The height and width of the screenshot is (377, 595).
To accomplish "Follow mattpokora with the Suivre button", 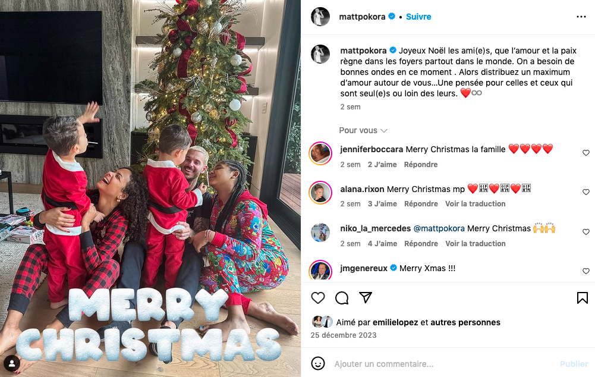I will [x=418, y=17].
